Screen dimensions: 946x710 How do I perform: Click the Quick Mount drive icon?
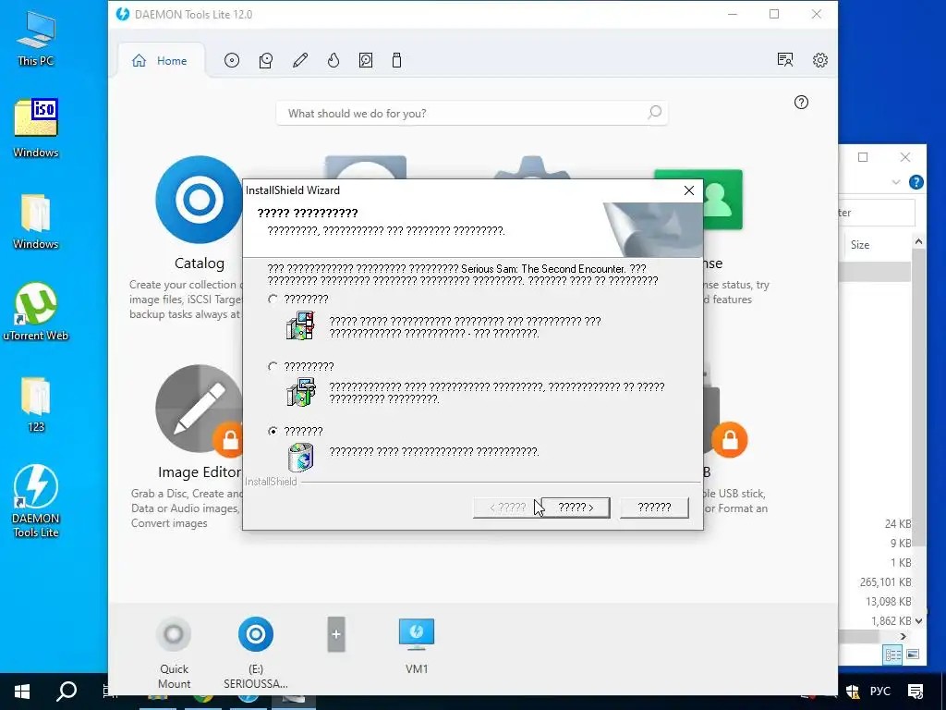click(174, 634)
